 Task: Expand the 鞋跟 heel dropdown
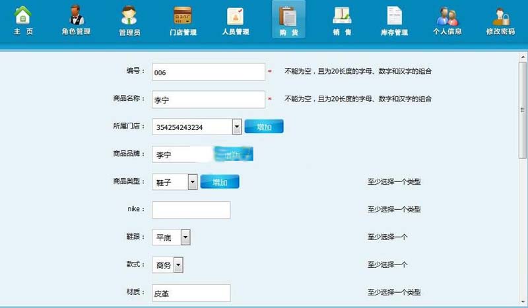(x=185, y=237)
